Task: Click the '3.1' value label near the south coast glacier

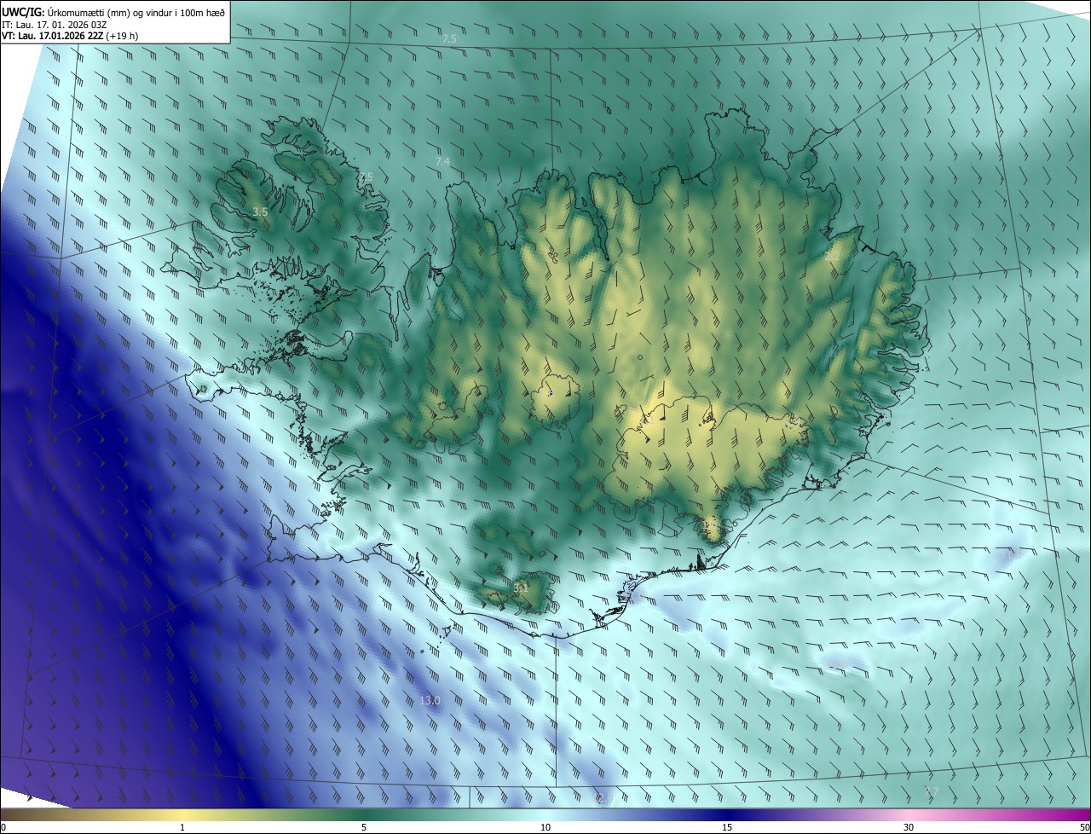Action: pyautogui.click(x=521, y=588)
